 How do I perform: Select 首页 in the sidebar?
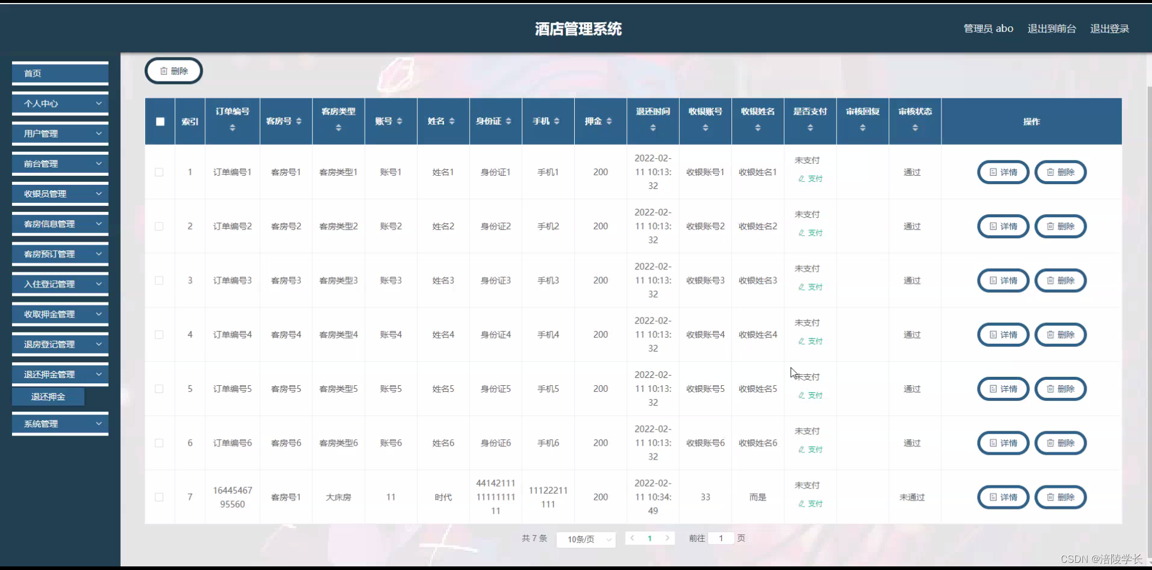click(x=59, y=73)
